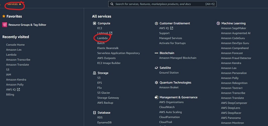Open Storage Gateway service

108,98
